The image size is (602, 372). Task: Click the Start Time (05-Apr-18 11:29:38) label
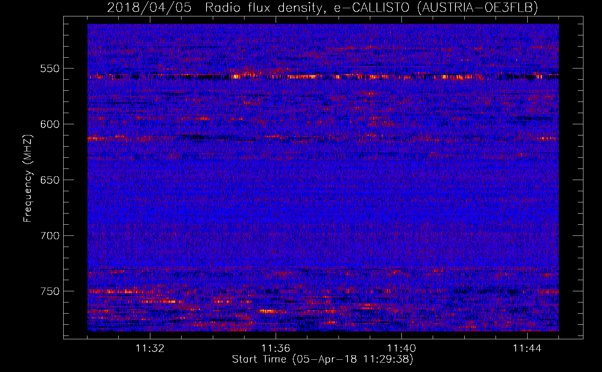(x=323, y=359)
